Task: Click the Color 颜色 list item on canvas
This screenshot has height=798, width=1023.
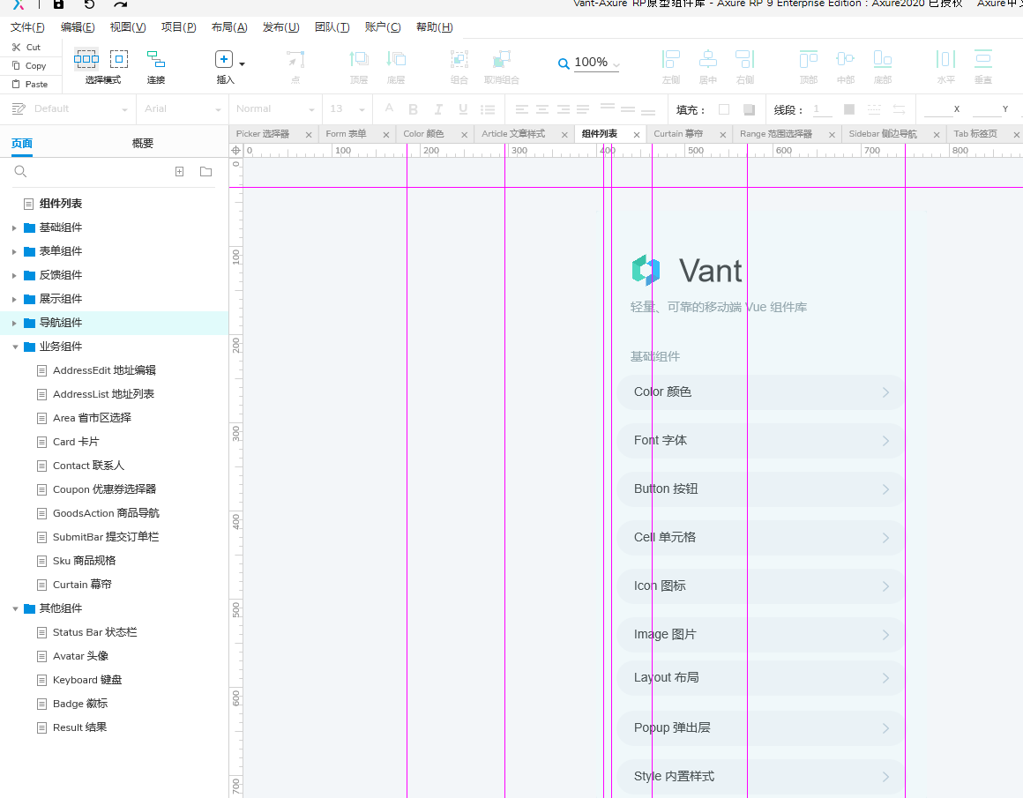Action: (x=760, y=392)
